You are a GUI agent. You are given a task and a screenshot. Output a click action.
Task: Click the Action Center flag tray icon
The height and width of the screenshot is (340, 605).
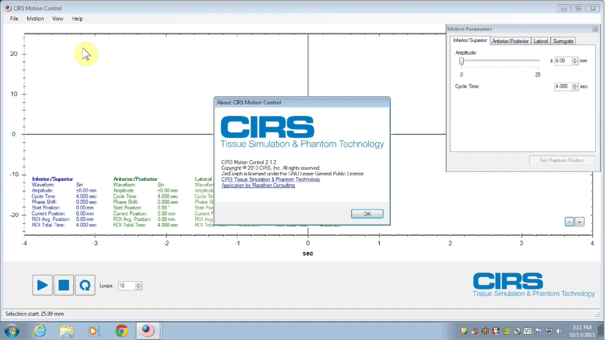[x=538, y=331]
